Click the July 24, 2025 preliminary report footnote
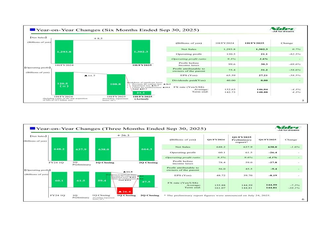331x227 pixels. point(217,195)
